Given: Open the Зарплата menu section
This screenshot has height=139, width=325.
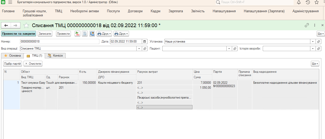Looking at the screenshot, I should point(176,11).
